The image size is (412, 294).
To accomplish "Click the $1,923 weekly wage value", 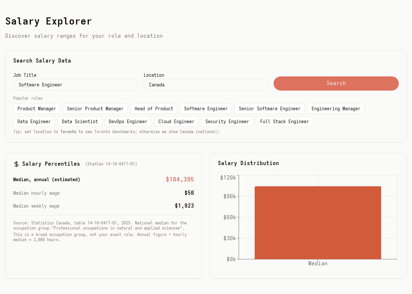I will pyautogui.click(x=184, y=206).
